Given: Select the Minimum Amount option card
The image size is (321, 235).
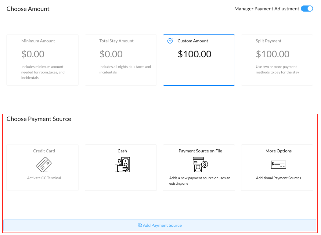Looking at the screenshot, I should [x=42, y=60].
